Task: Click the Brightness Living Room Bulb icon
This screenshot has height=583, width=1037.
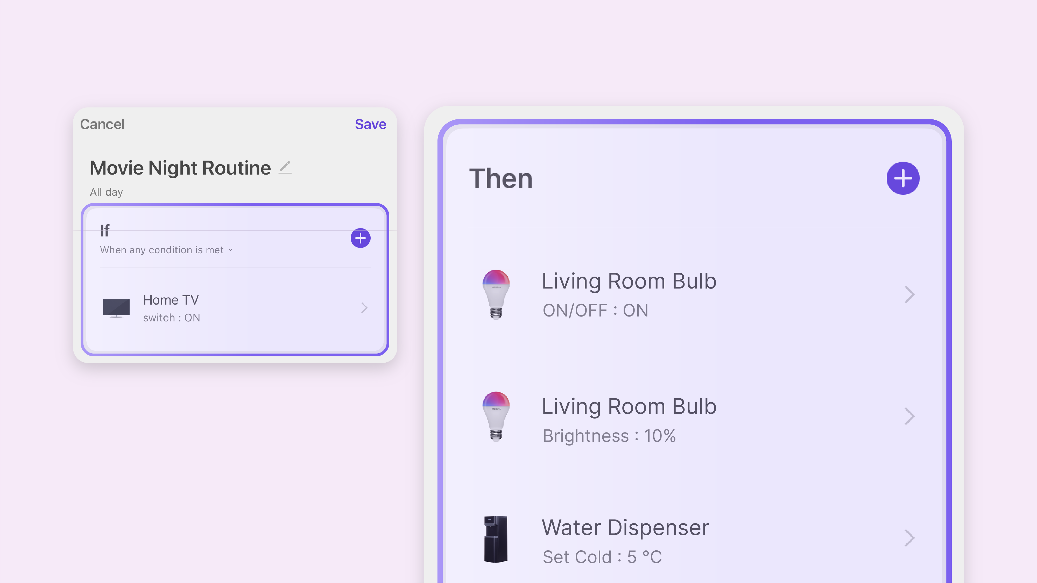Action: 496,416
